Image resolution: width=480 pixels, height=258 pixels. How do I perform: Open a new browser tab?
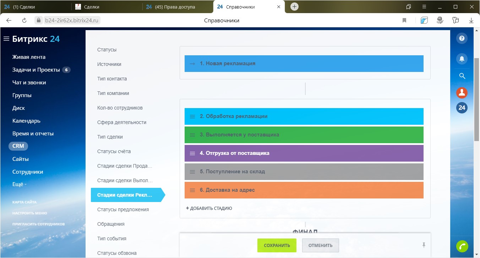pos(294,7)
